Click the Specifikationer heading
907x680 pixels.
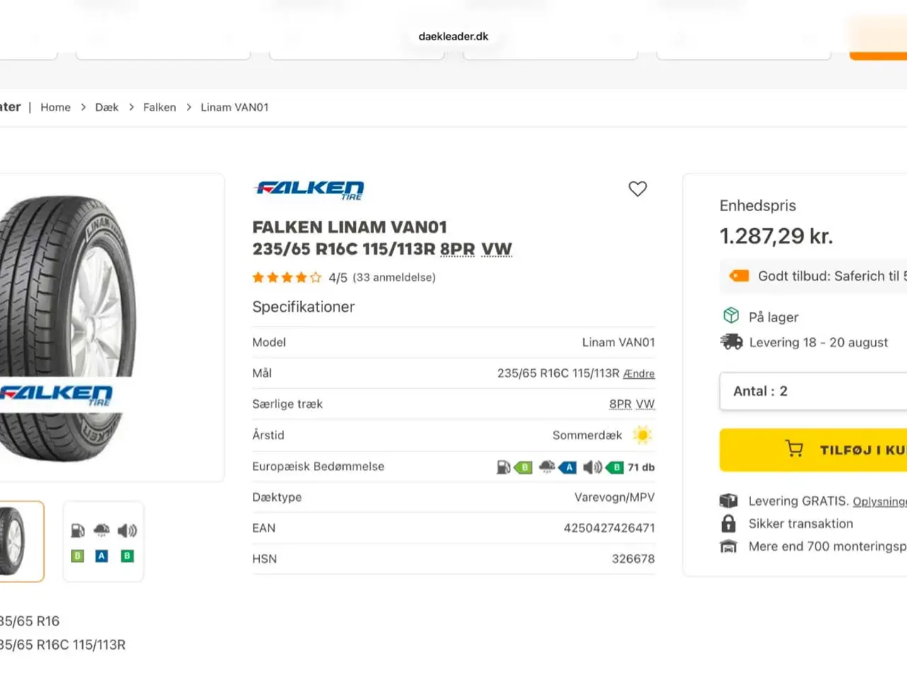click(303, 307)
